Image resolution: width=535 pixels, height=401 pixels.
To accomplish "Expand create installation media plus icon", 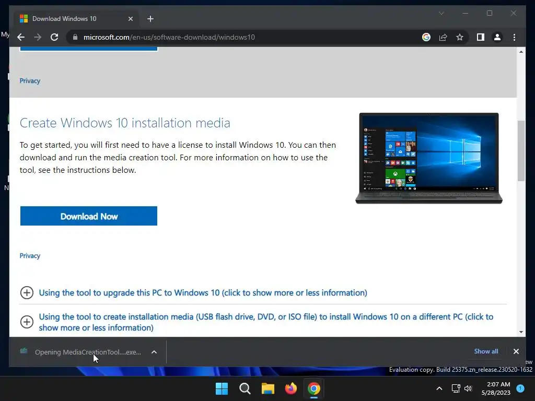I will 27,322.
